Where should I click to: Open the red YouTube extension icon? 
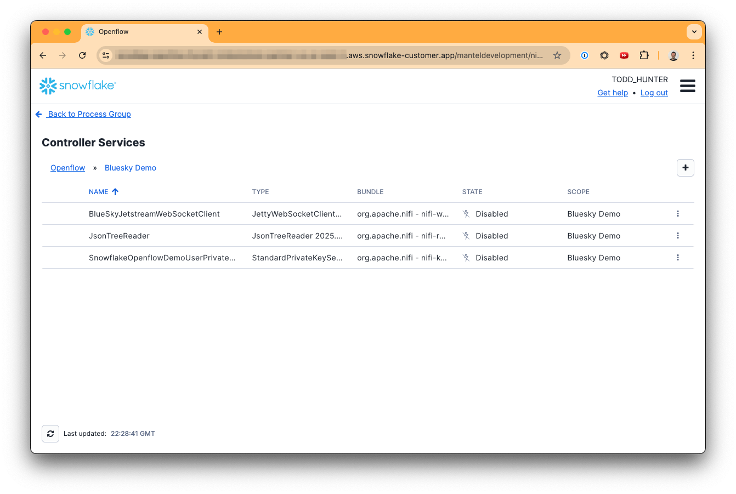(624, 55)
